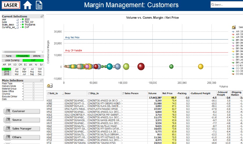Screen dimensions: 243x144
Task: Clear the year selection eraser
Action: click(17, 19)
